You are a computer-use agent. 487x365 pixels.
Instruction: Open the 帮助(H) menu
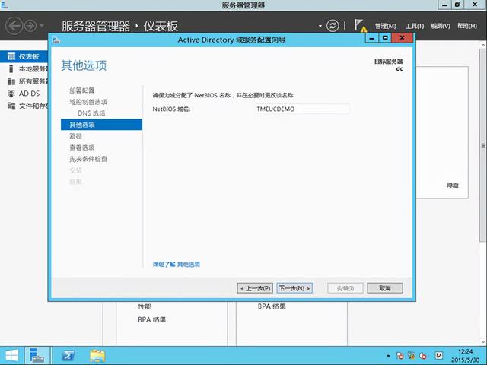coord(467,26)
